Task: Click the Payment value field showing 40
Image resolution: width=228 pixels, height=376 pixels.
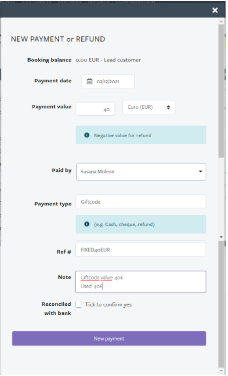Action: click(x=95, y=109)
